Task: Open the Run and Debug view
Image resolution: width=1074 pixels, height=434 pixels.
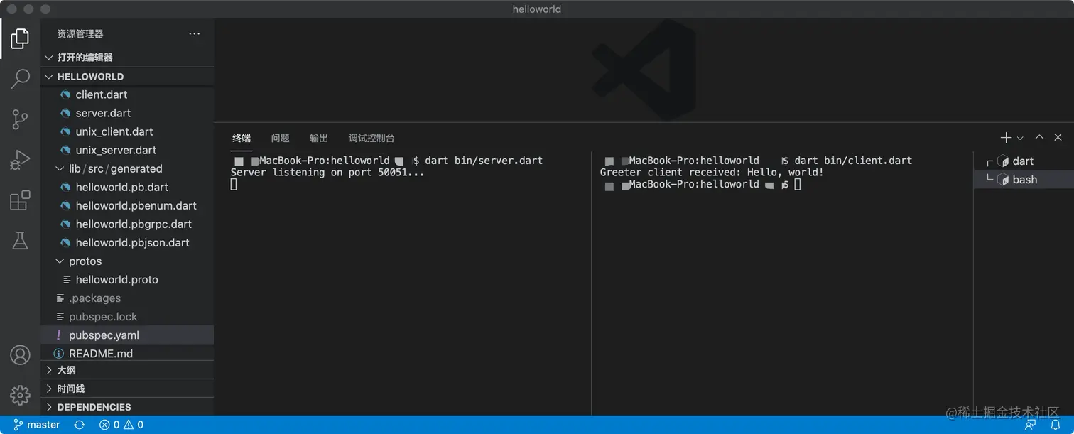Action: pyautogui.click(x=20, y=160)
